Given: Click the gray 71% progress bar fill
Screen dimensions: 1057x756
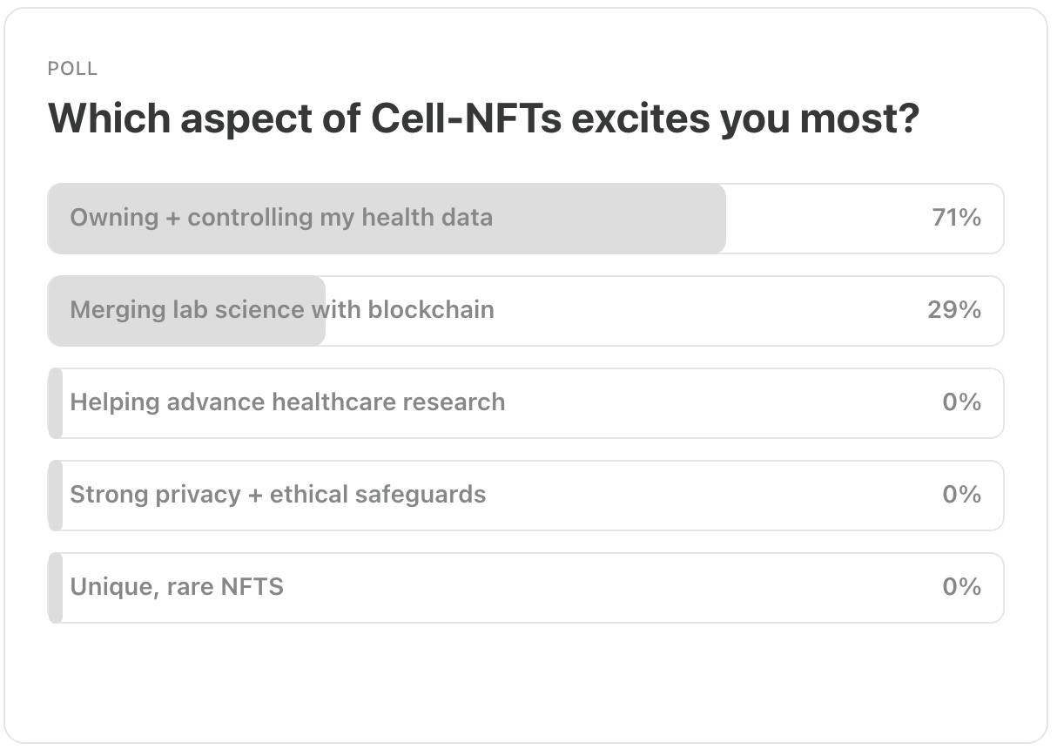Looking at the screenshot, I should 387,219.
